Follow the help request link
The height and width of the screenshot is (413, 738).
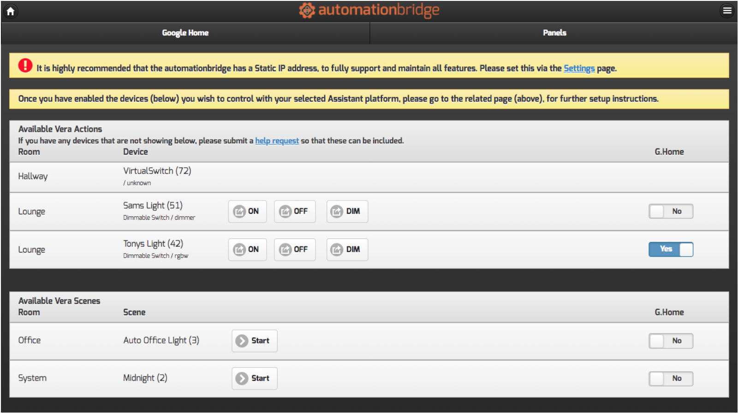[277, 141]
